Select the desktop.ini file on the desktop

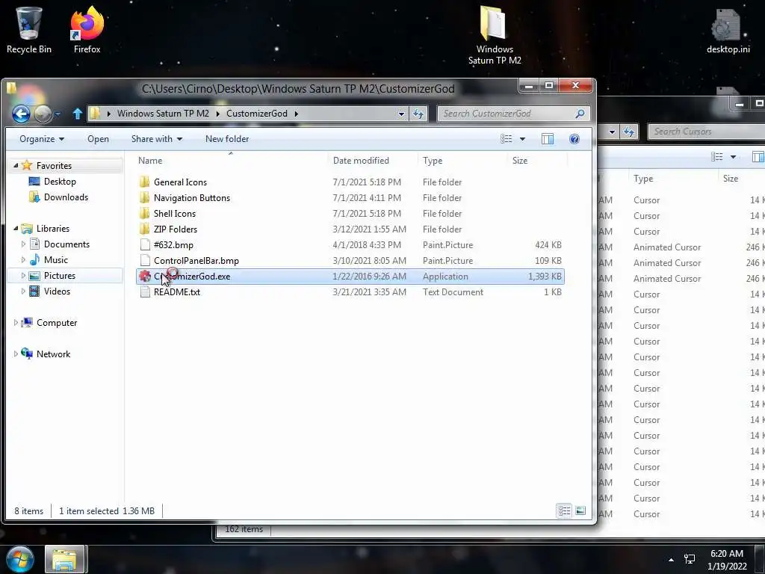728,31
